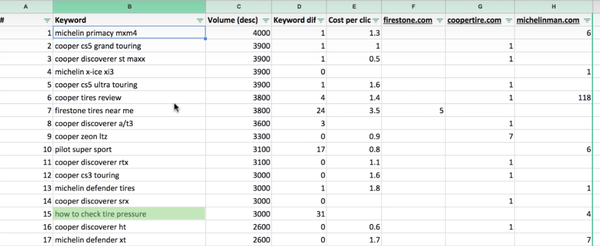This screenshot has width=600, height=246.
Task: Select cell 'cooper discoverer st maxx'
Action: 129,59
